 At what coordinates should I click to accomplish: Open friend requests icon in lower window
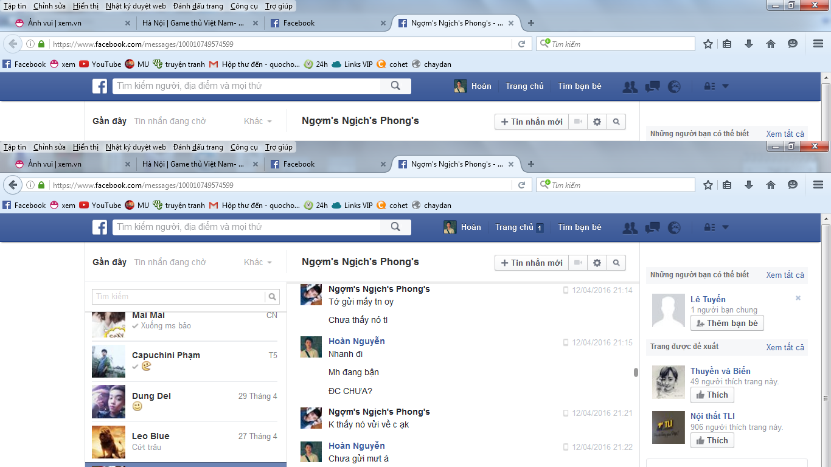[630, 227]
